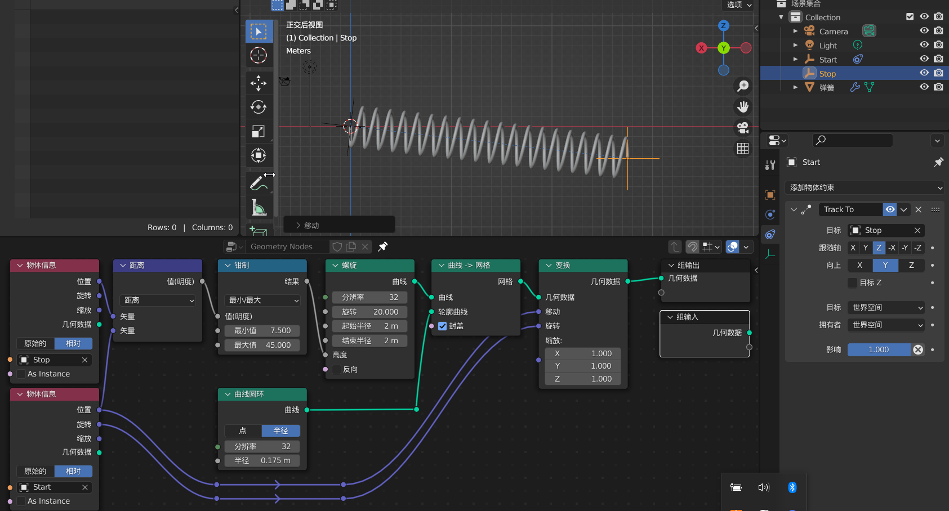This screenshot has width=949, height=511.
Task: Open the Object properties tab
Action: [770, 195]
